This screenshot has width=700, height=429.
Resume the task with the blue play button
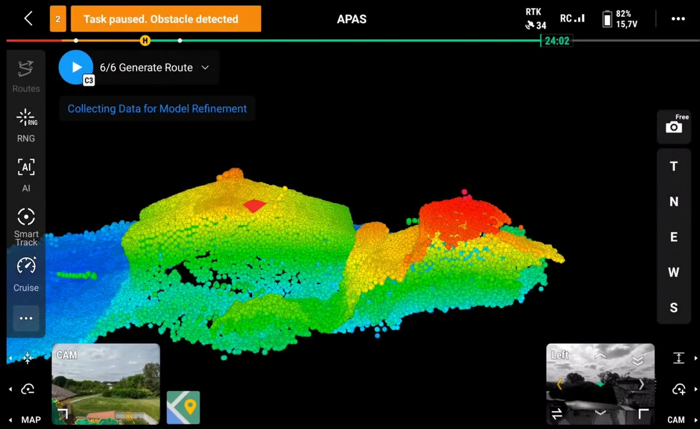click(x=76, y=67)
